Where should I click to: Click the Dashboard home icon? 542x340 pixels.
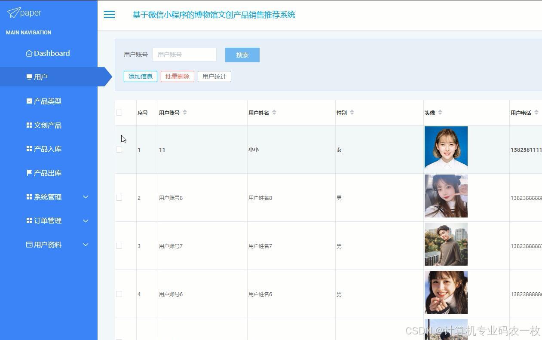[29, 53]
